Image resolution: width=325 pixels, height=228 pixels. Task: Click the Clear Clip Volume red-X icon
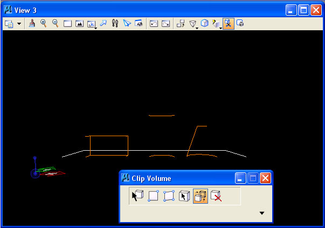pyautogui.click(x=216, y=196)
